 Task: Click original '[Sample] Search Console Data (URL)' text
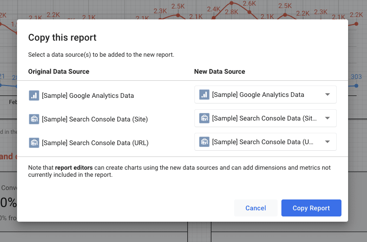pyautogui.click(x=95, y=143)
